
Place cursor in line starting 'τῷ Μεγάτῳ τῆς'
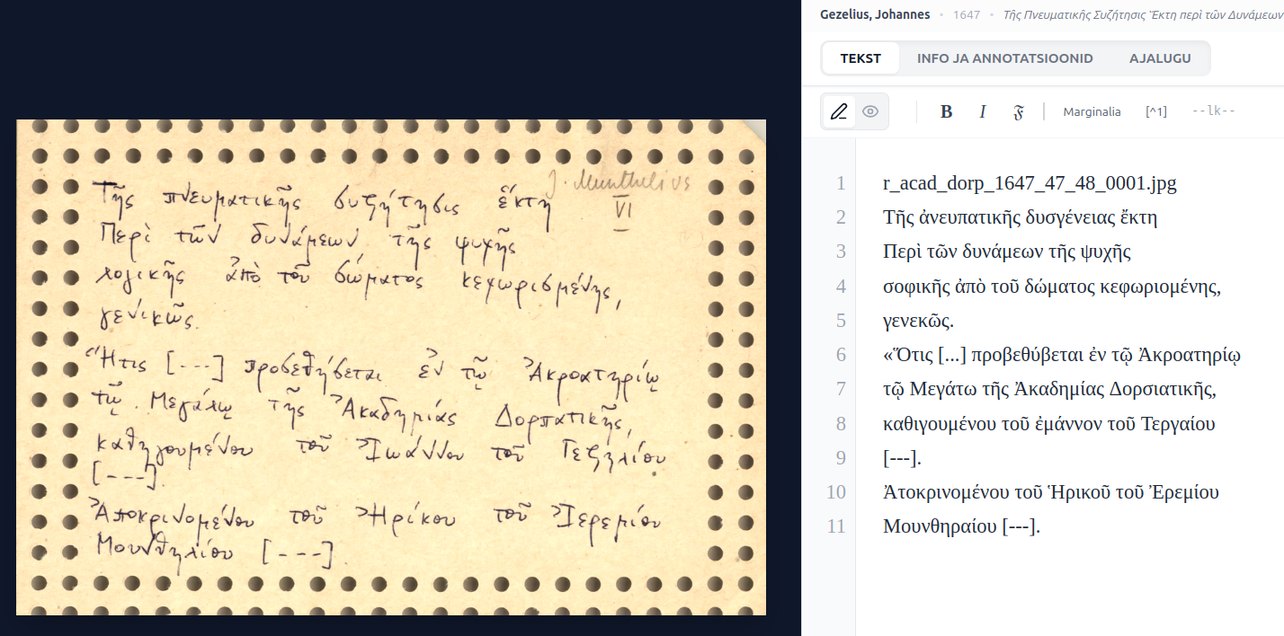pos(1050,390)
